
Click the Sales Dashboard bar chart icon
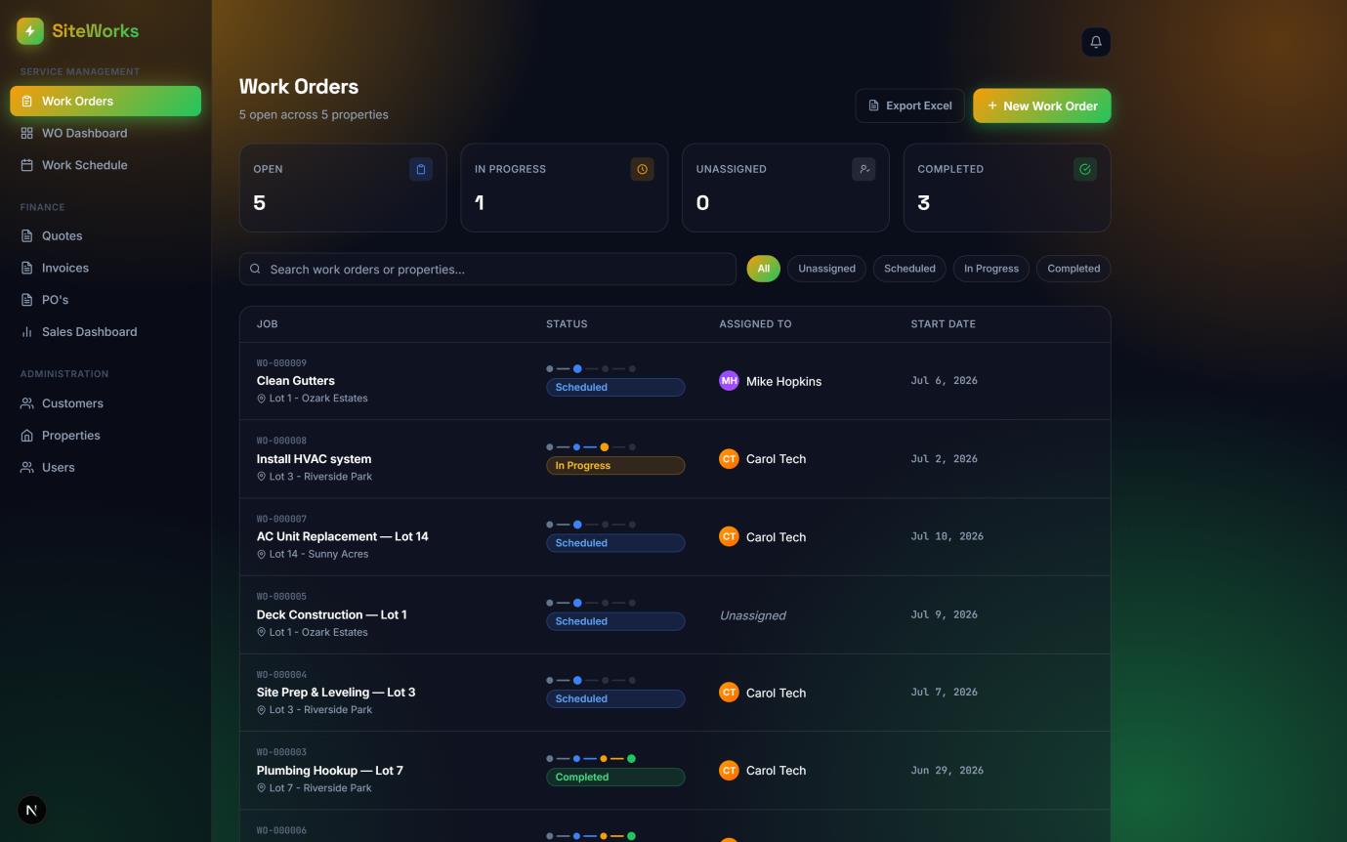pyautogui.click(x=27, y=332)
